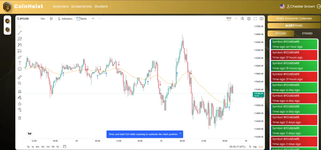Expand the Save layout dropdown arrow
This screenshot has height=150, width=321.
click(x=236, y=19)
